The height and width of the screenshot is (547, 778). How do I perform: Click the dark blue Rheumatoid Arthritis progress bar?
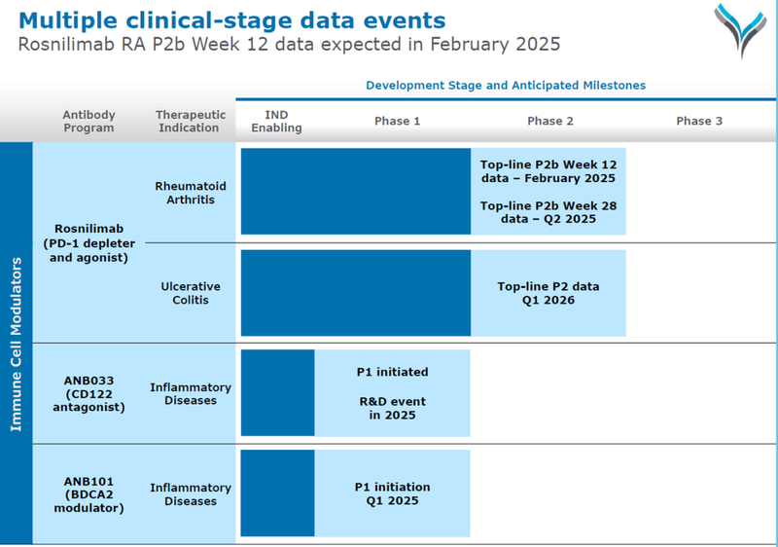[355, 191]
